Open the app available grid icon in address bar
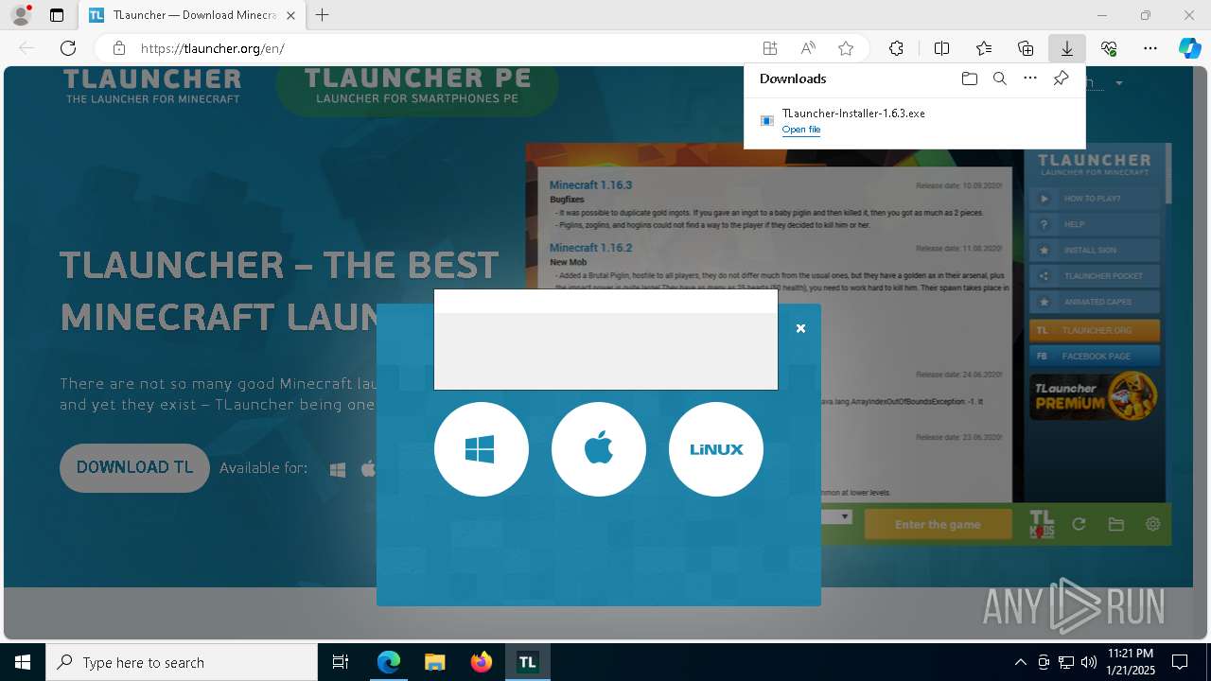Viewport: 1211px width, 681px height. point(770,48)
